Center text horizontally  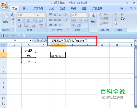coord(55,20)
